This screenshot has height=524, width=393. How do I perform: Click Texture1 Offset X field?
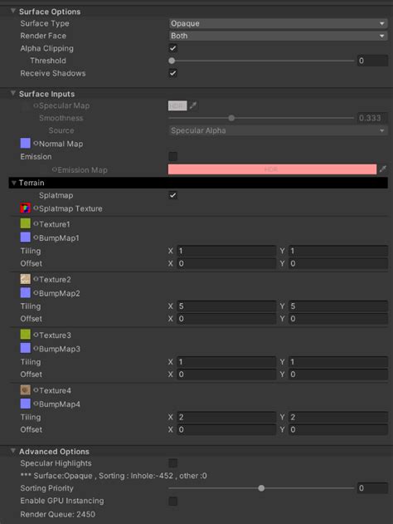[226, 263]
